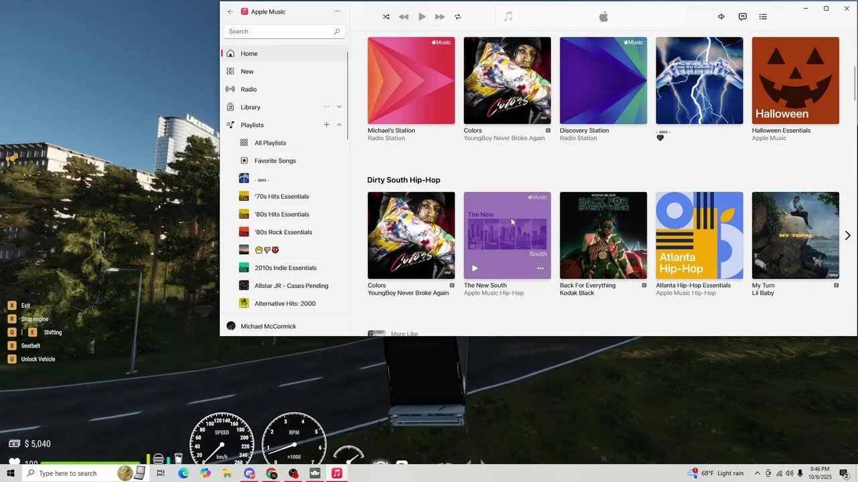Viewport: 858px width, 482px height.
Task: Collapse the Playlists section chevron
Action: [x=339, y=125]
